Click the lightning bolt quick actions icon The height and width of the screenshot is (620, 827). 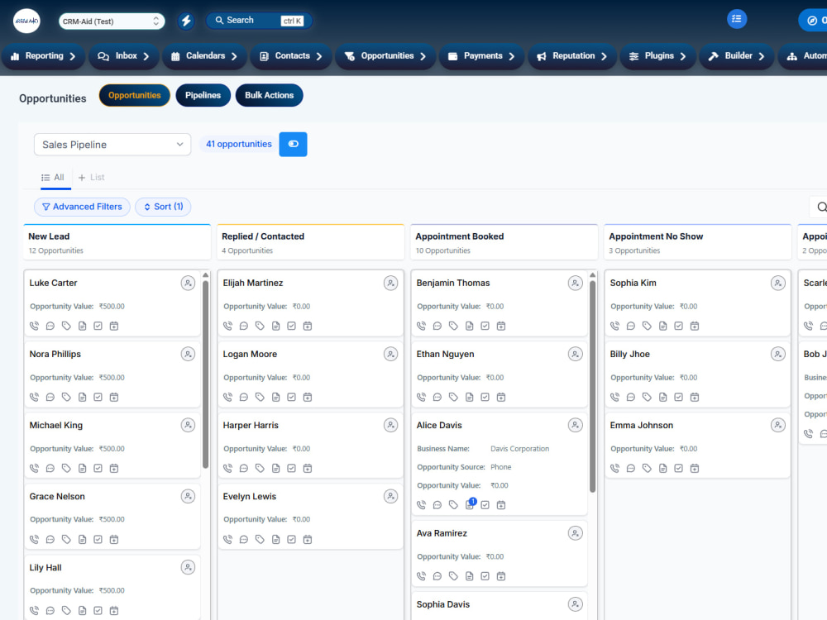(x=185, y=21)
